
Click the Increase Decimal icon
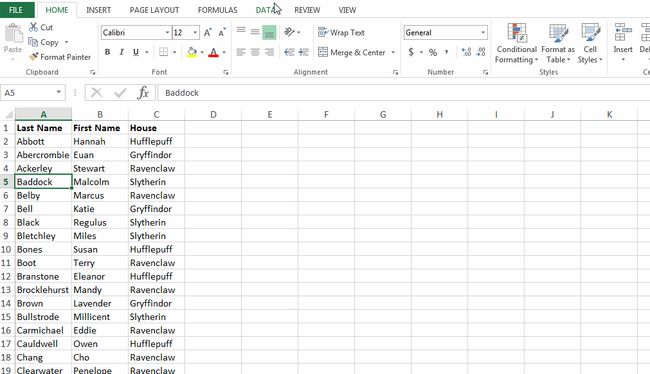(x=466, y=53)
